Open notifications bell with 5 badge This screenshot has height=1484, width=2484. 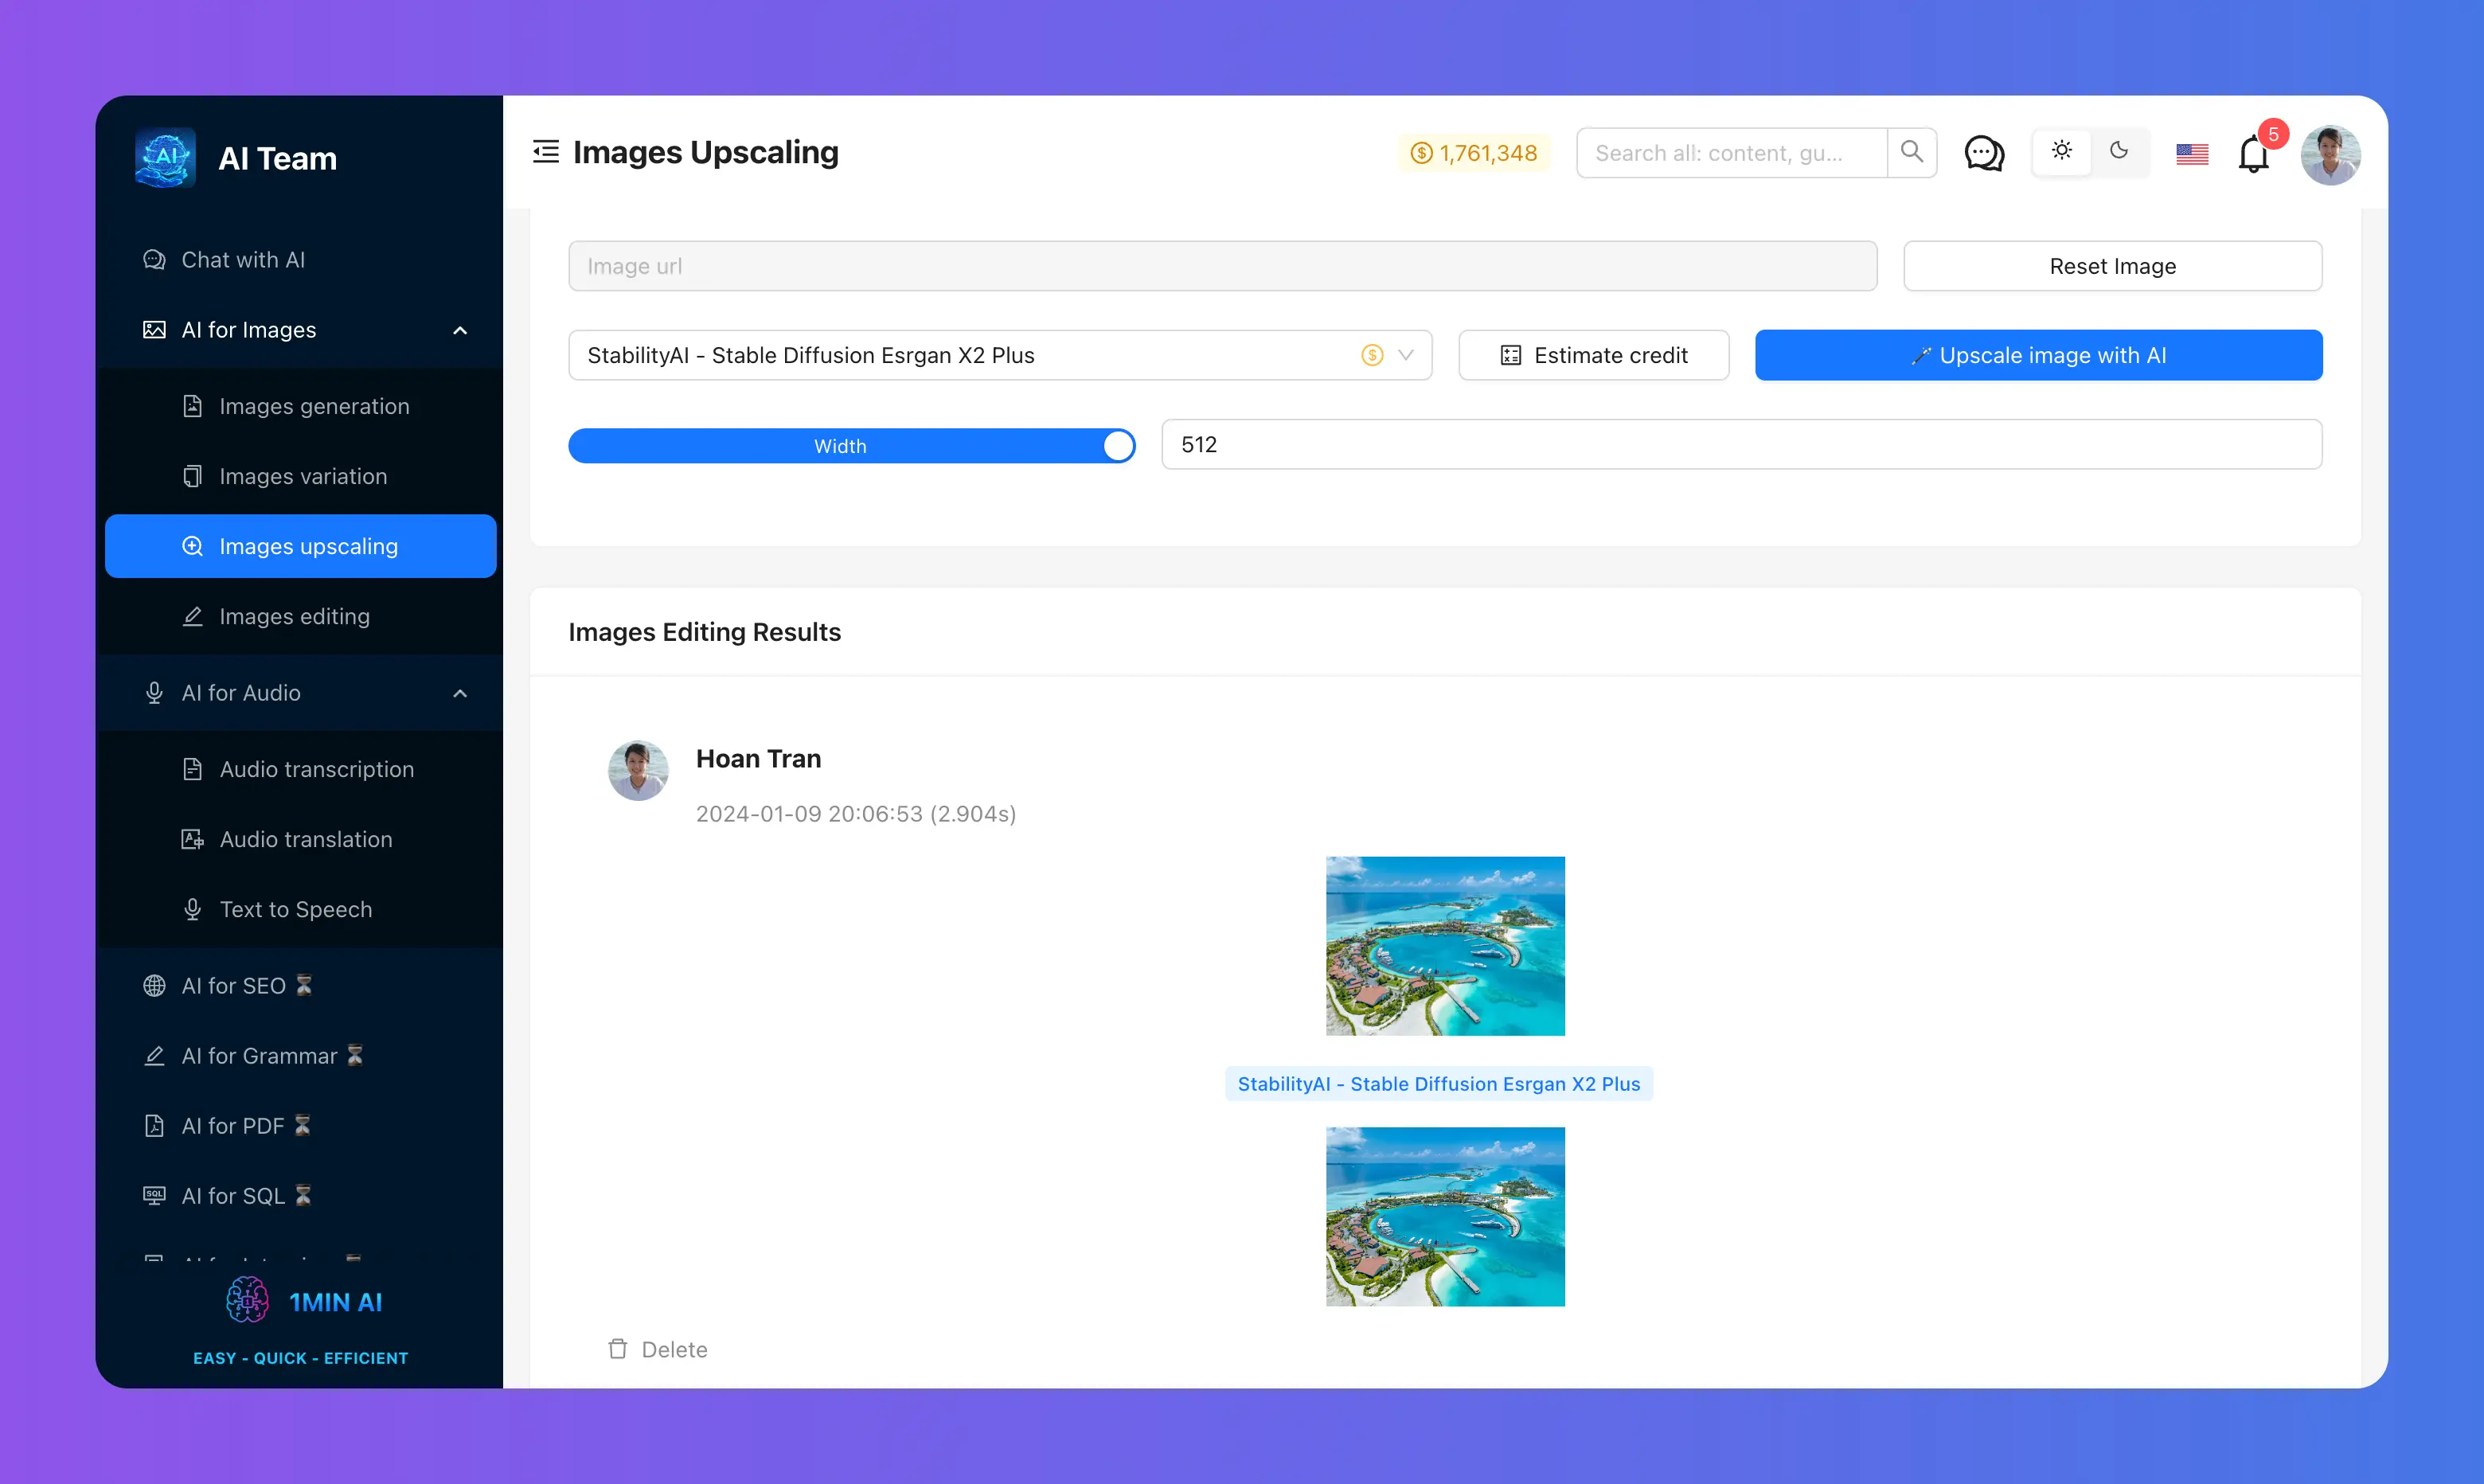click(x=2253, y=154)
